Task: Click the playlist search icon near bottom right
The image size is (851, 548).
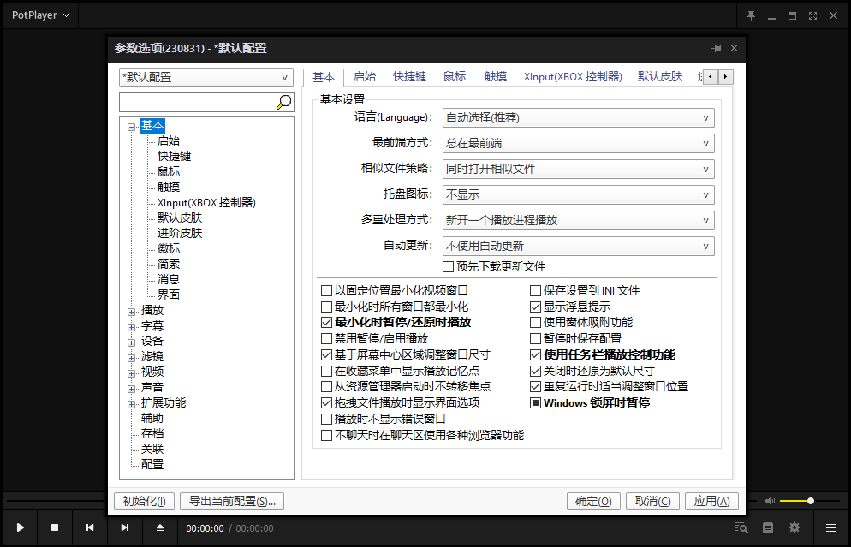Action: pyautogui.click(x=740, y=527)
